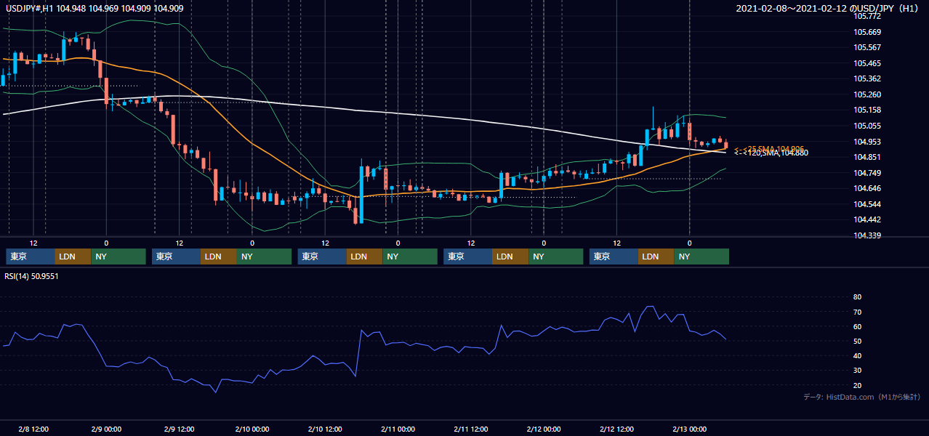Click the 104.749 price axis label
The height and width of the screenshot is (436, 929).
point(868,173)
